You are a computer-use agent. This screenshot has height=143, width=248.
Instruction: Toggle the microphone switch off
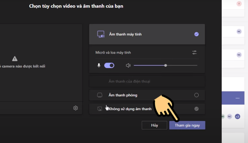coord(109,65)
